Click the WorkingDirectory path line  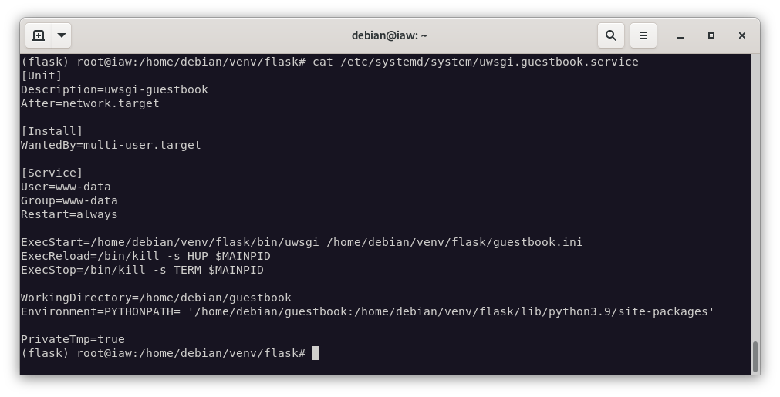click(156, 298)
